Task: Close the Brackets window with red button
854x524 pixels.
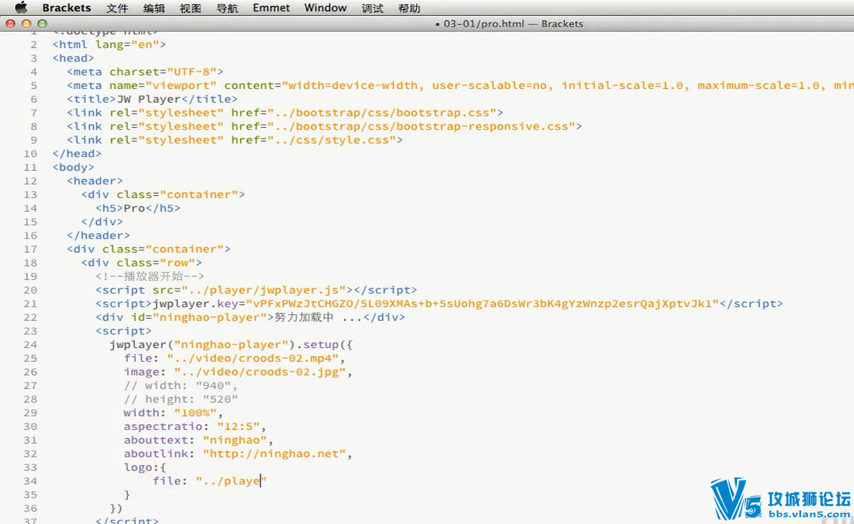Action: coord(10,24)
